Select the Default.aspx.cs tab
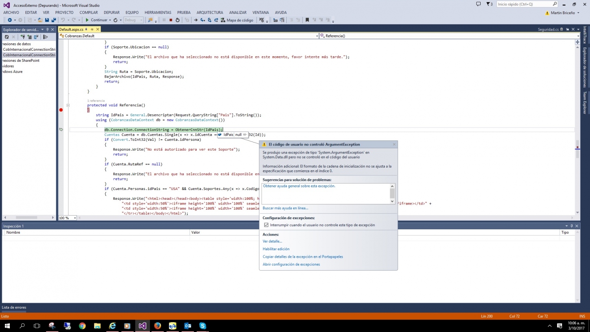This screenshot has height=332, width=590. pos(71,30)
